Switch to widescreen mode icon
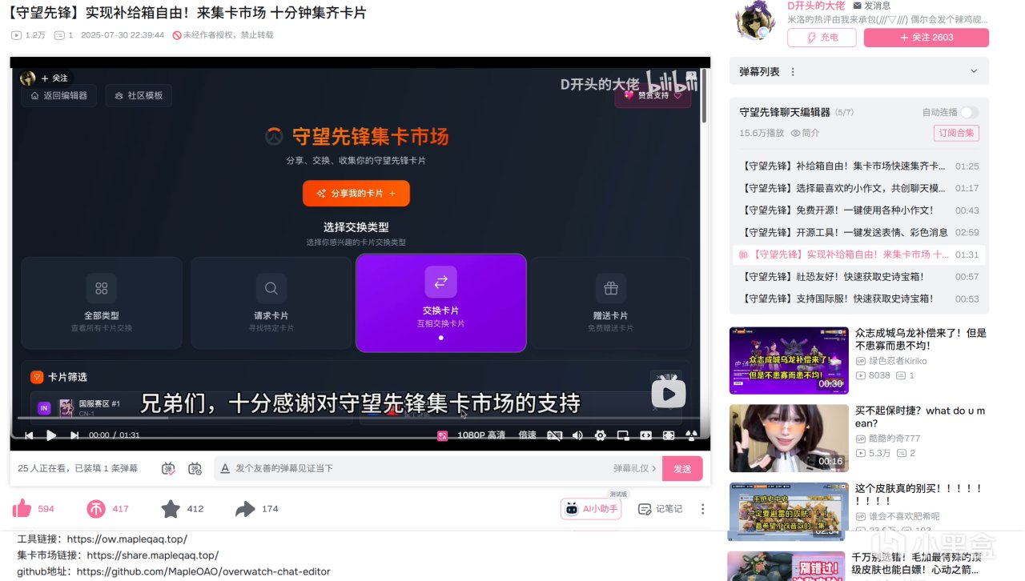 [x=645, y=435]
